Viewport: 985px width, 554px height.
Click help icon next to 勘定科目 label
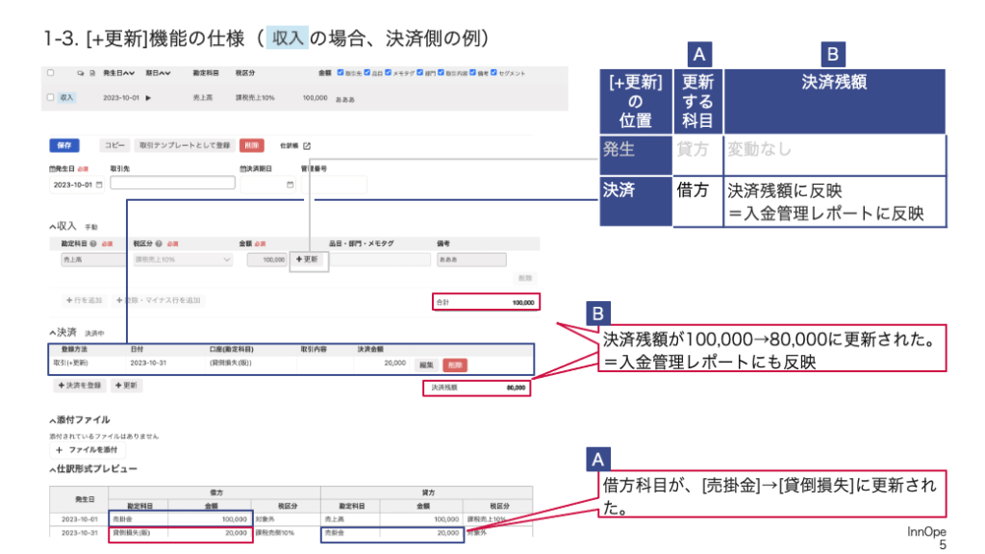point(93,243)
